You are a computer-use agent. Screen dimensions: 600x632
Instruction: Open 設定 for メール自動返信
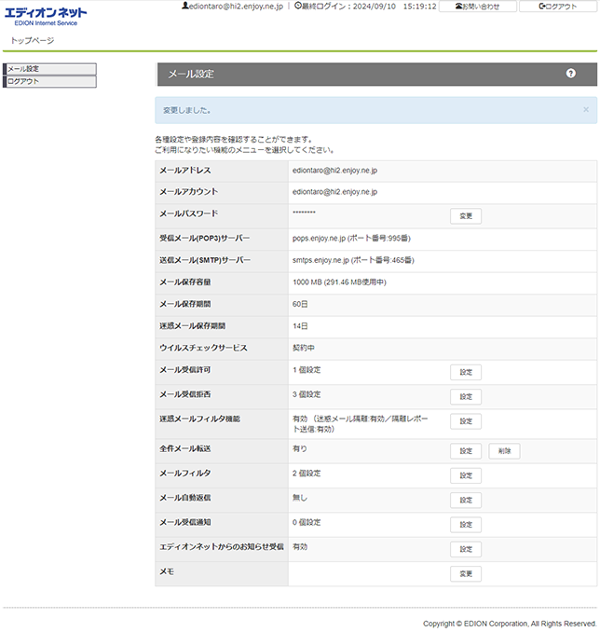[466, 500]
